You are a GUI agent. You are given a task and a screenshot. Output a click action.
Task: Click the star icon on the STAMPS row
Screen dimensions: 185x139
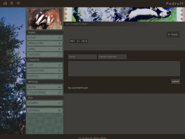[59, 103]
